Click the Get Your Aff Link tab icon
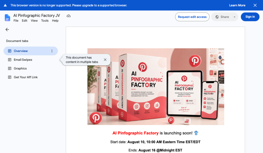The width and height of the screenshot is (263, 153). click(10, 77)
